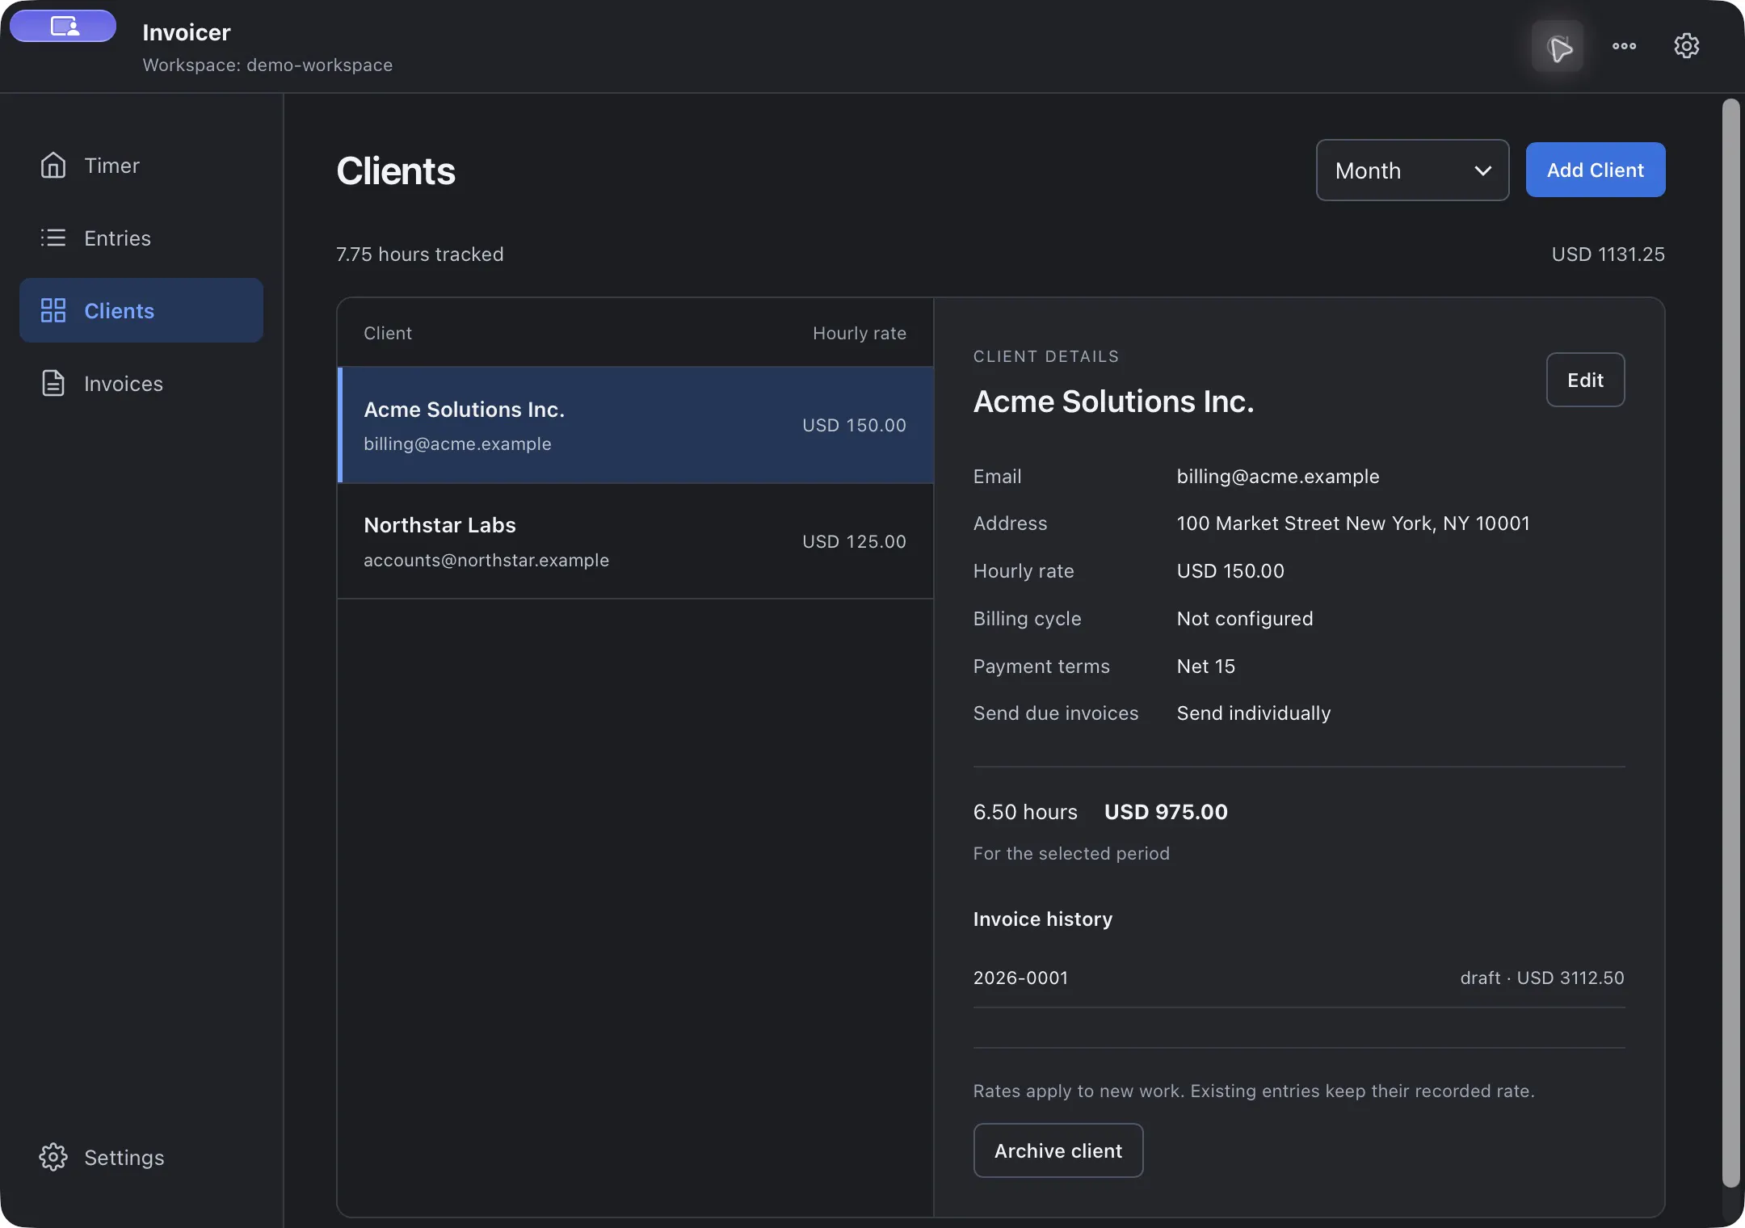Click the Entries list icon in sidebar
Screen dimensions: 1745x1228
[53, 238]
